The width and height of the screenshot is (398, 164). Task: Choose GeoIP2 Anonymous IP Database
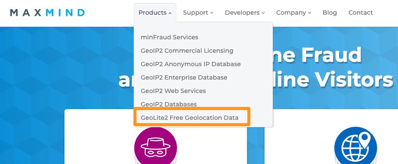pos(191,64)
